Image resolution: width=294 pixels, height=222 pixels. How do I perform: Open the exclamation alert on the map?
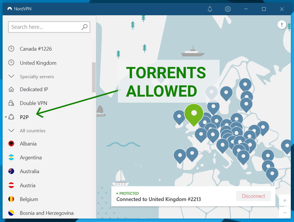(282, 24)
